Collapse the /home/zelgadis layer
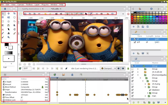The height and width of the screenshot is (105, 168). point(138,75)
